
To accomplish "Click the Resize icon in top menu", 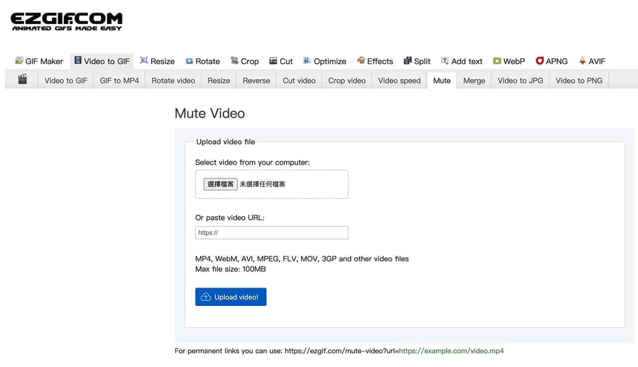I will click(x=144, y=61).
